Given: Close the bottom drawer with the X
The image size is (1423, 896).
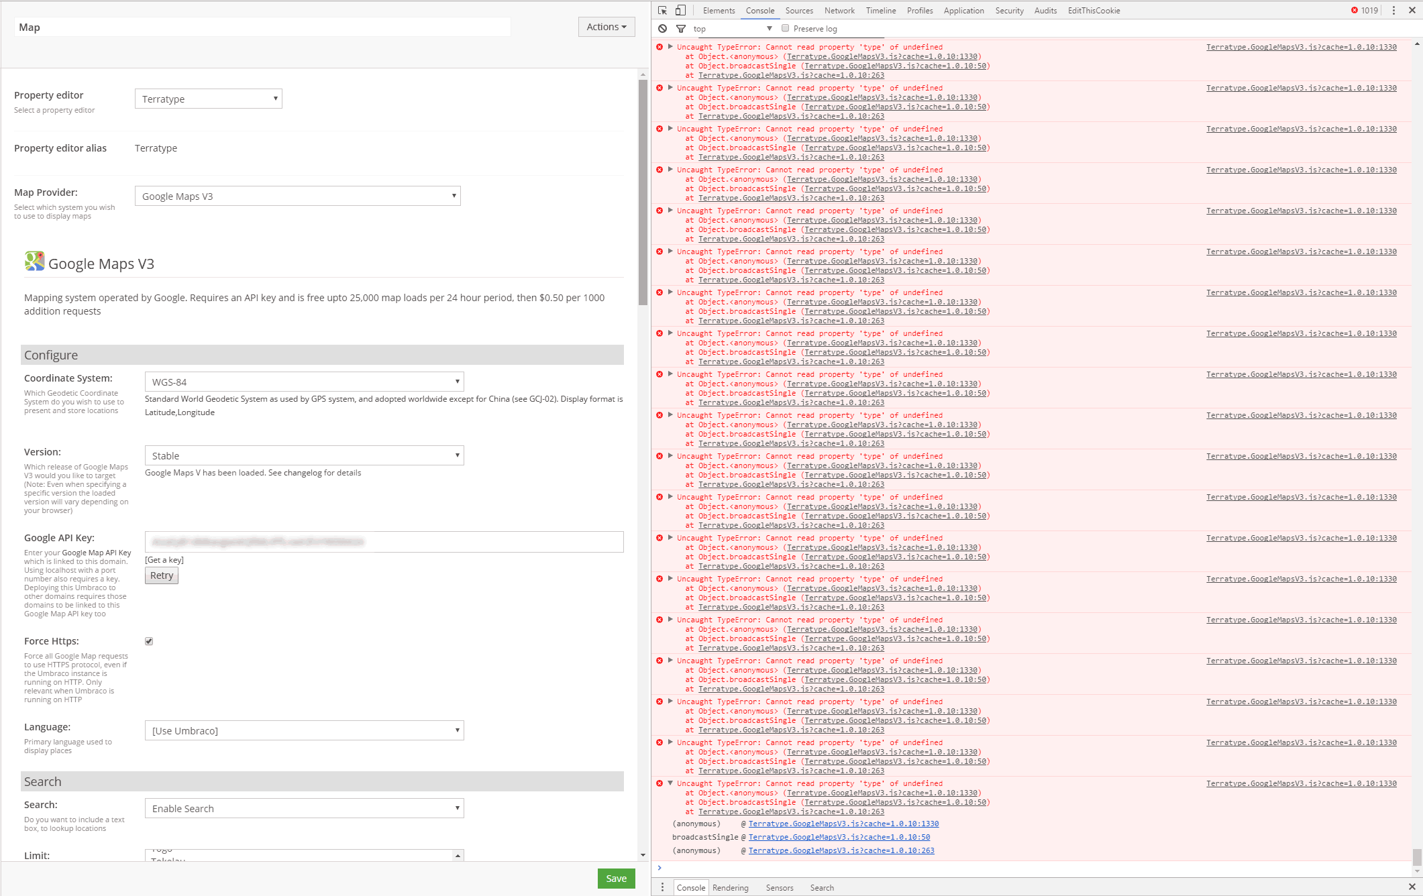Looking at the screenshot, I should 1412,887.
